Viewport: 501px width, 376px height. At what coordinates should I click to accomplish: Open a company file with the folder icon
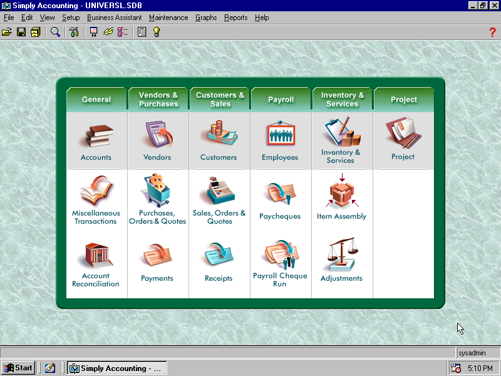7,32
